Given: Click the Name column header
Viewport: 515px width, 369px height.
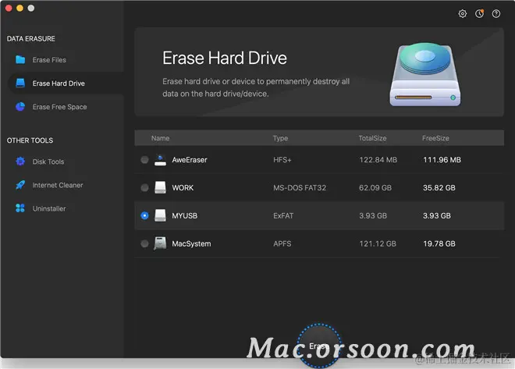Looking at the screenshot, I should tap(160, 138).
